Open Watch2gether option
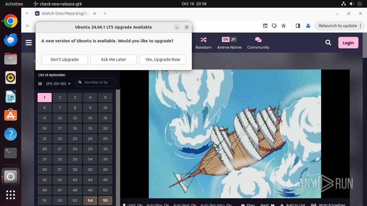Screen dimensions: 367x206 click(x=329, y=205)
